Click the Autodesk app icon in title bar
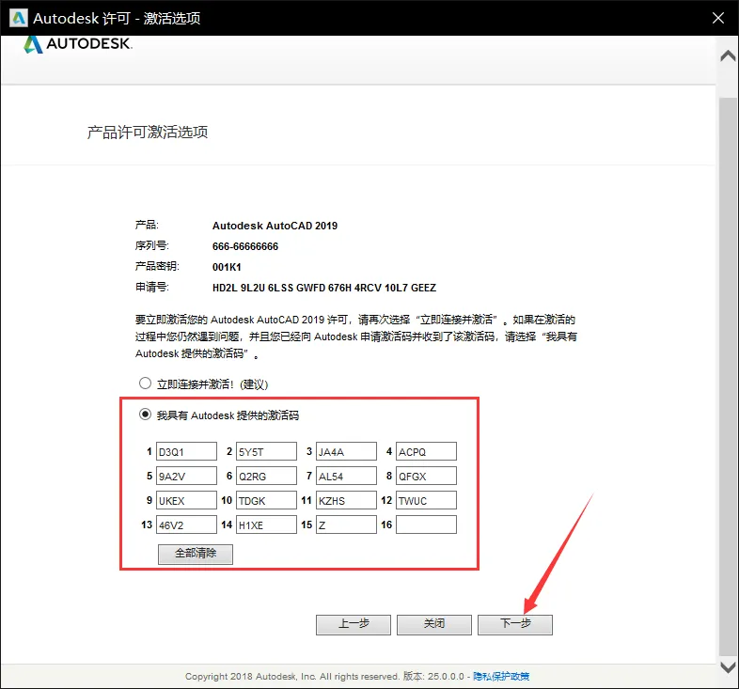 coord(19,18)
